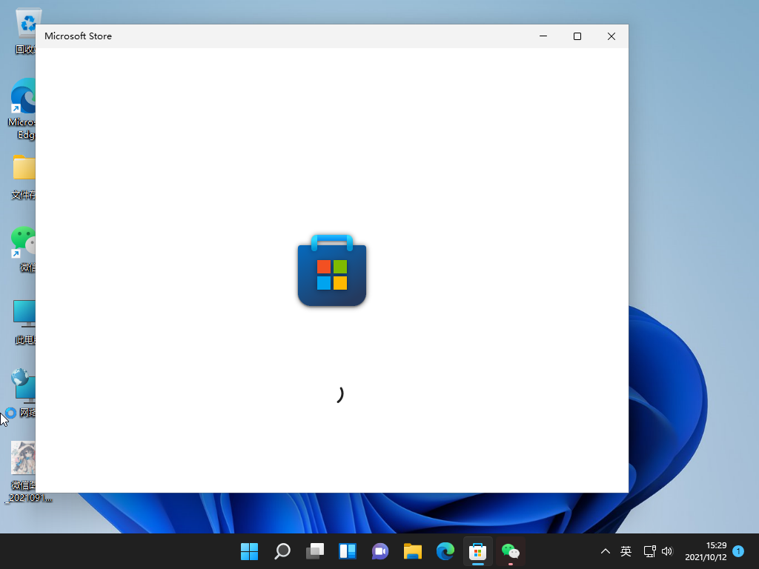This screenshot has width=759, height=569.
Task: Click the network status tray icon
Action: click(x=649, y=551)
